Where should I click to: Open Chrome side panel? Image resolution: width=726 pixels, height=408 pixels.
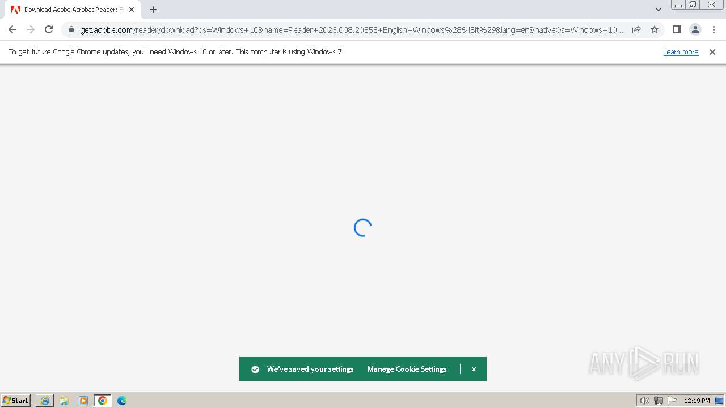pyautogui.click(x=677, y=29)
